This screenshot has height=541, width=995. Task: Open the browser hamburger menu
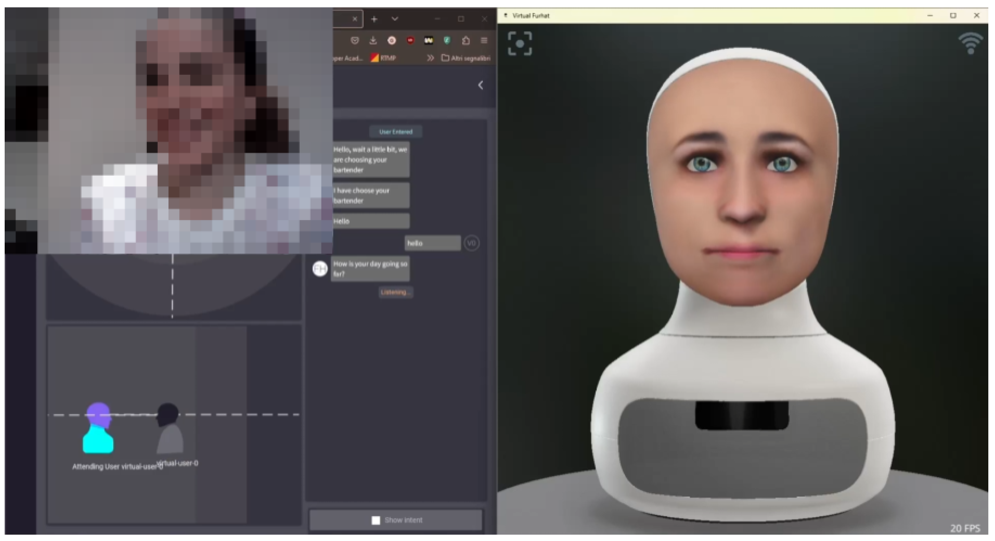pos(484,41)
